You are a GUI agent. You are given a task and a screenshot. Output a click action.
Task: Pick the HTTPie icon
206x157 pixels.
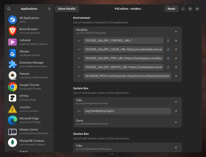pyautogui.click(x=12, y=98)
